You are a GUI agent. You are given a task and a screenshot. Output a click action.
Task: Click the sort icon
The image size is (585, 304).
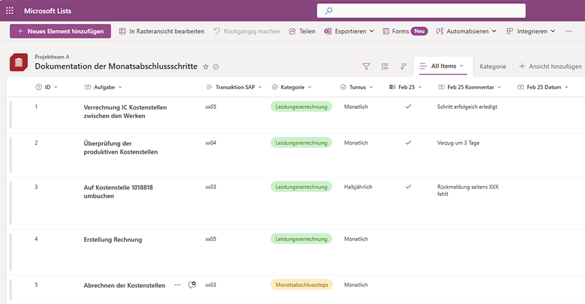point(403,66)
